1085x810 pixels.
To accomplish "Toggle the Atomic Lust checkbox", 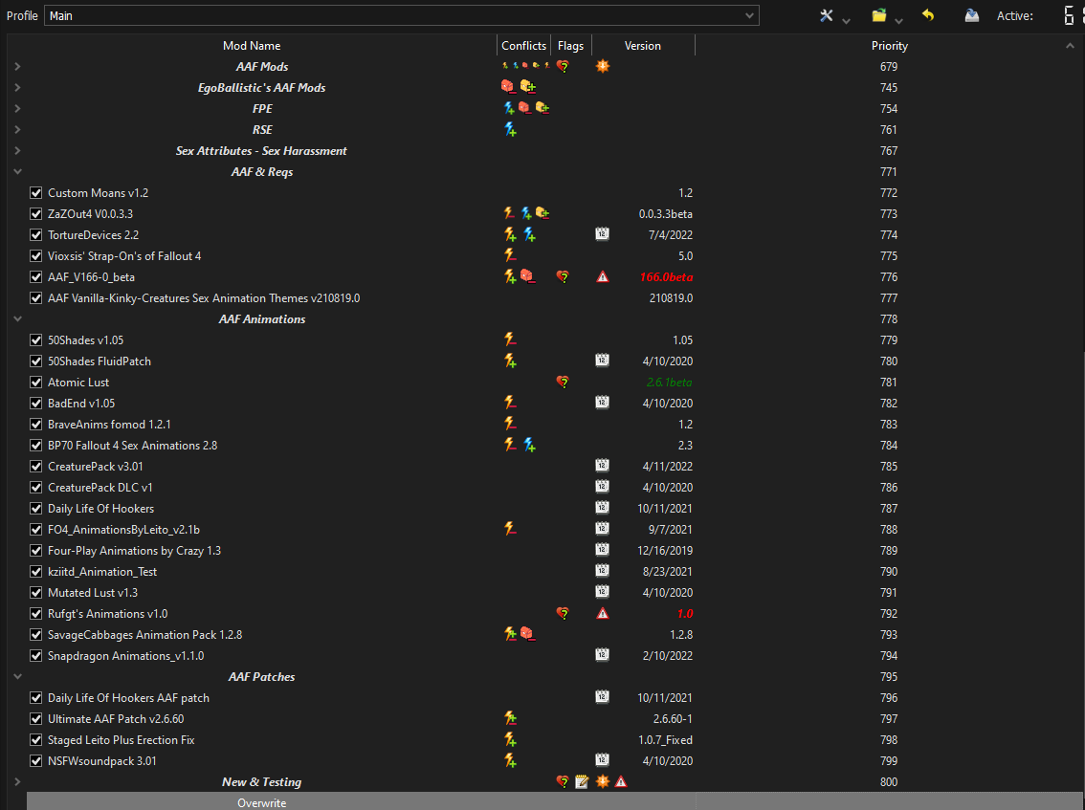I will (36, 382).
